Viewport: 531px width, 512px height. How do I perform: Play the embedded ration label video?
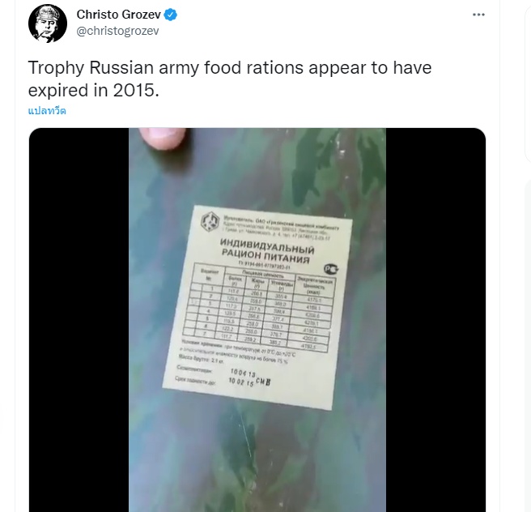coord(257,320)
